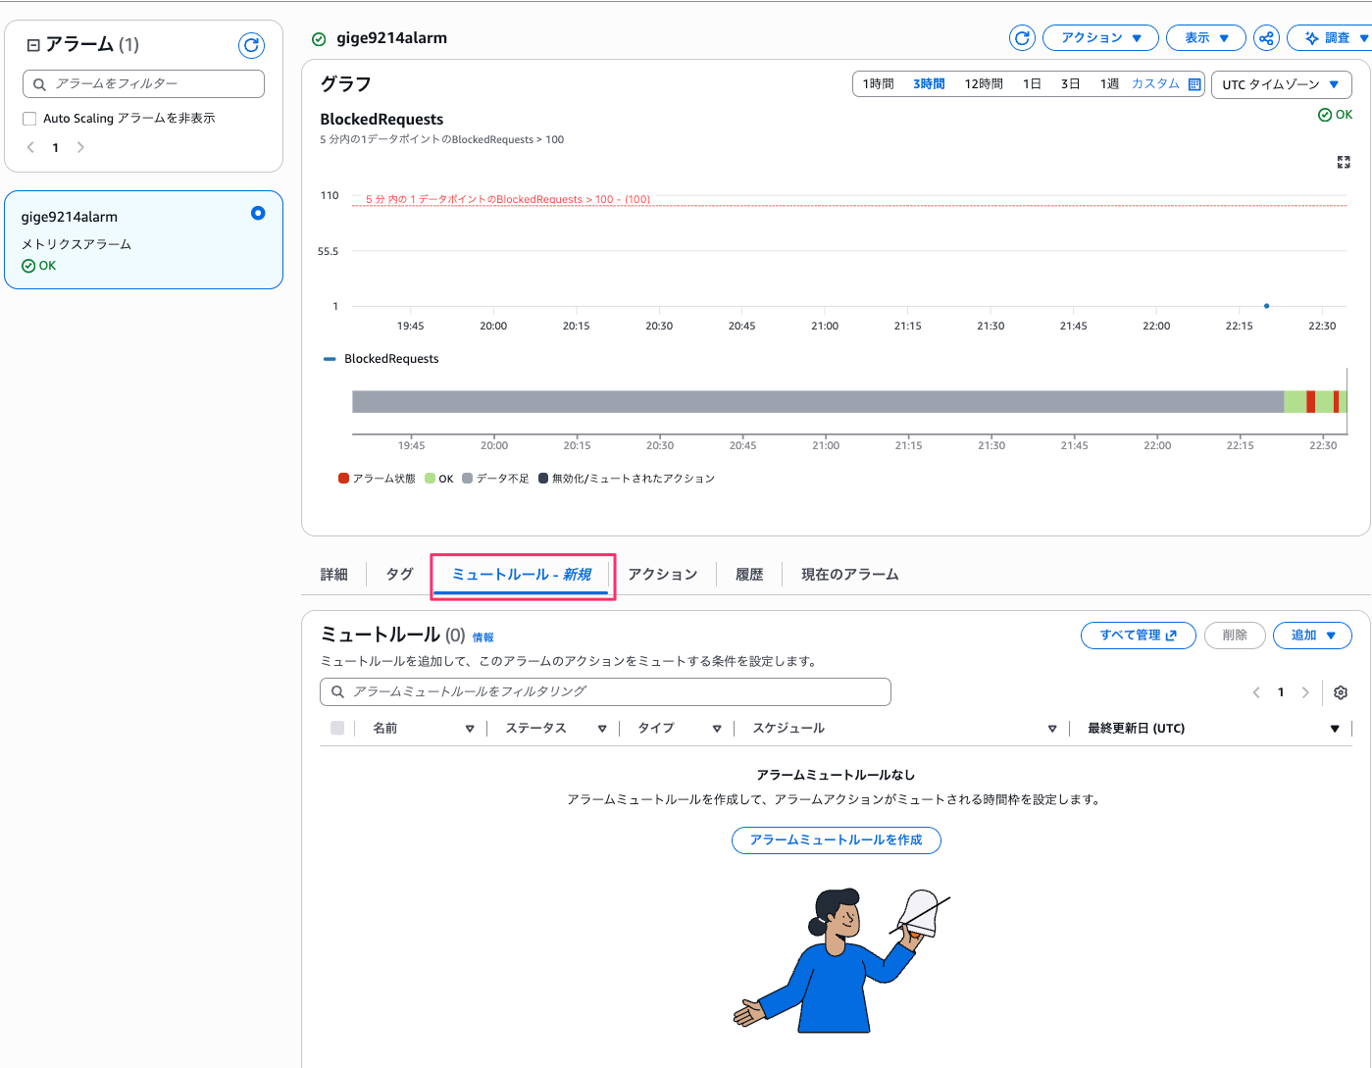Open sharing options for this alarm

1266,37
